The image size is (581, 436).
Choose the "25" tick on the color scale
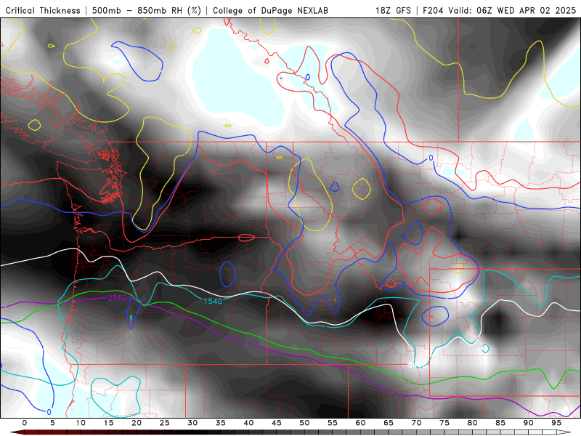pos(165,423)
